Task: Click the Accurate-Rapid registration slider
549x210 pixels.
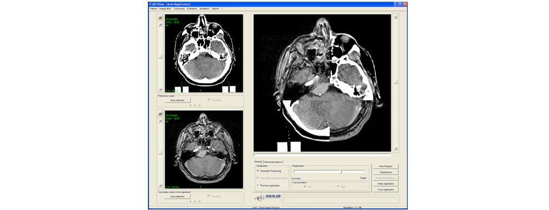Action: (x=329, y=172)
